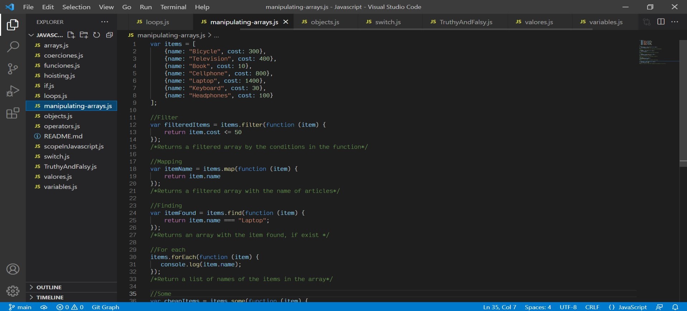
Task: Click New File icon in Explorer
Action: click(71, 35)
